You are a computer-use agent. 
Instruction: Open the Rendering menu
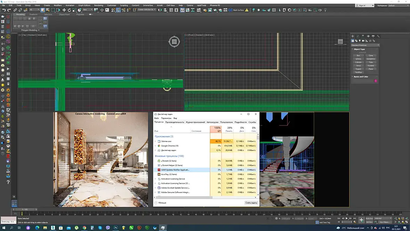point(98,6)
